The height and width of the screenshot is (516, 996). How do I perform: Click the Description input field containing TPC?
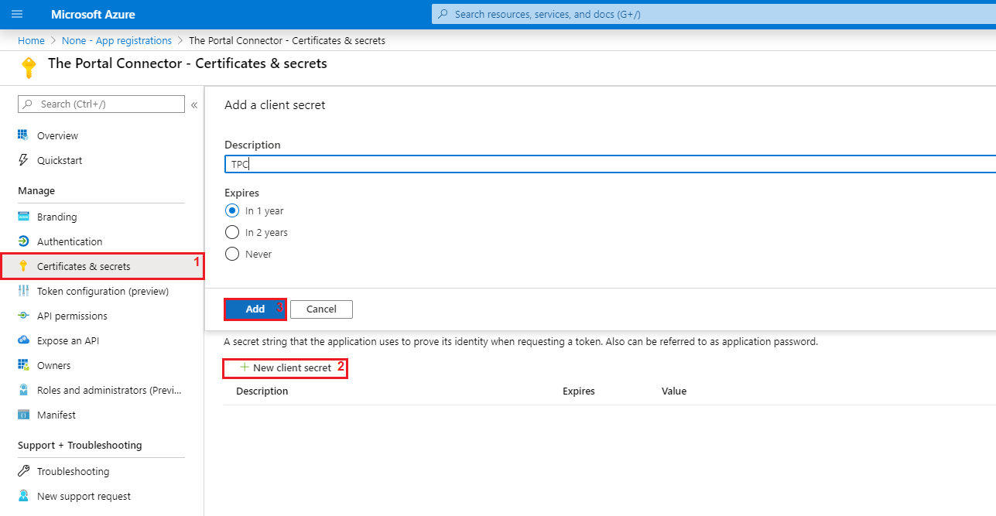[610, 164]
